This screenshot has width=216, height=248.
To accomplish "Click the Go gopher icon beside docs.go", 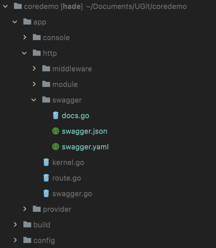I will [56, 115].
